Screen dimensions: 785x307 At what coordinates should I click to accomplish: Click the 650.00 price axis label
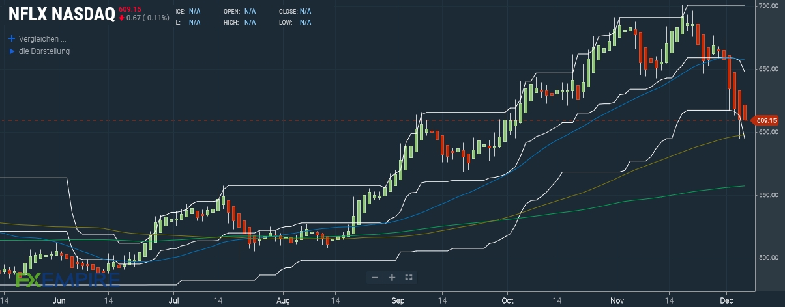coord(767,69)
